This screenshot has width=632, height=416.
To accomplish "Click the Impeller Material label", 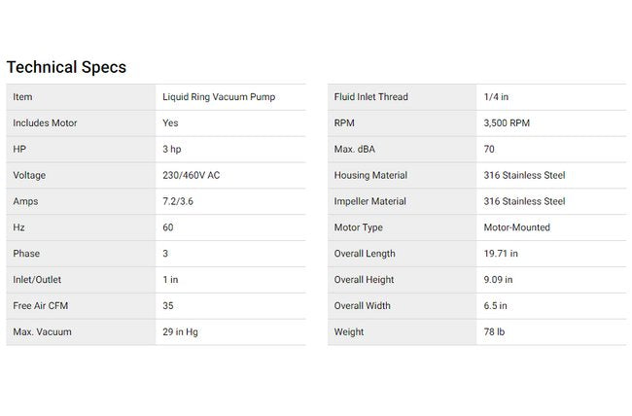I will 370,202.
